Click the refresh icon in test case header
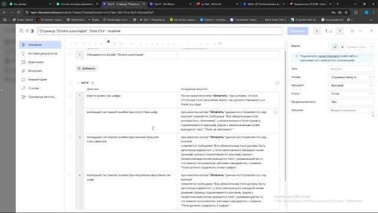This screenshot has height=213, width=378. 352,31
